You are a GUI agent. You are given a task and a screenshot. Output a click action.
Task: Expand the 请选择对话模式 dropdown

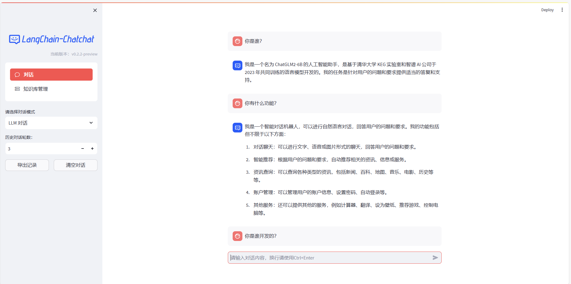pos(51,123)
